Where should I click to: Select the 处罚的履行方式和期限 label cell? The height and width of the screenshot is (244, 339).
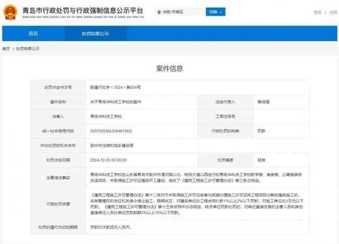(x=58, y=227)
